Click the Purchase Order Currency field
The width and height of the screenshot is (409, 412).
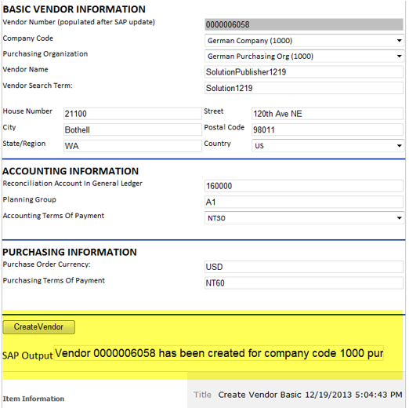pyautogui.click(x=304, y=267)
